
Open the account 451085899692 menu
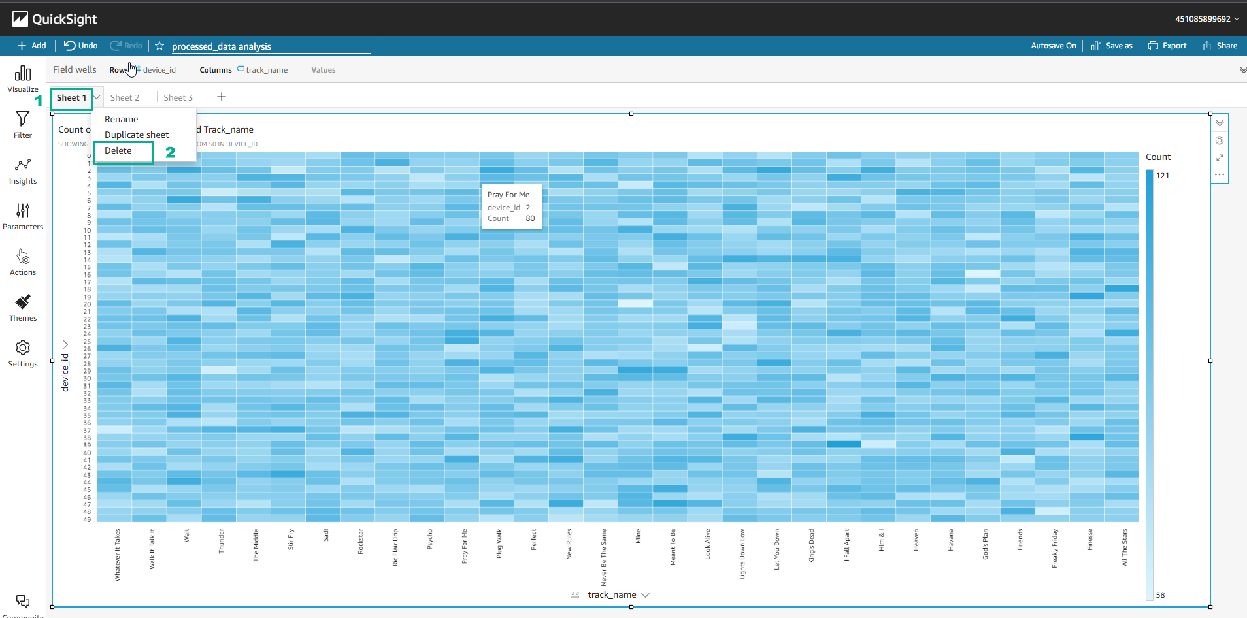tap(1206, 19)
